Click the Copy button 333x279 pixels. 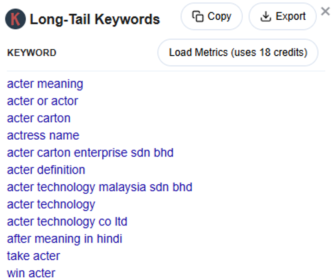pyautogui.click(x=211, y=17)
